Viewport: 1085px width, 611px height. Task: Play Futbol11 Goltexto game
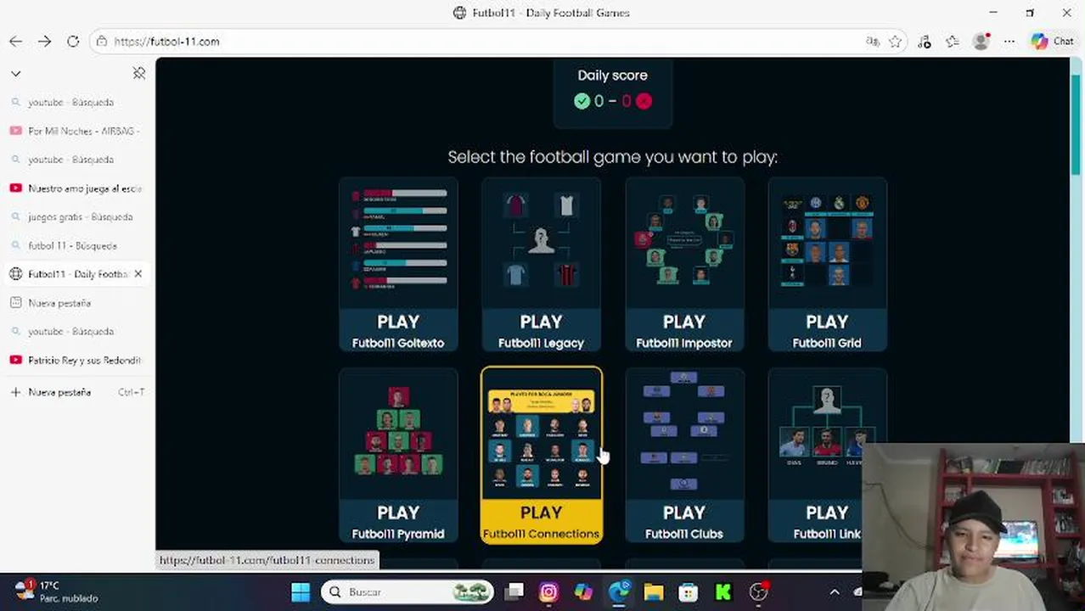[398, 264]
